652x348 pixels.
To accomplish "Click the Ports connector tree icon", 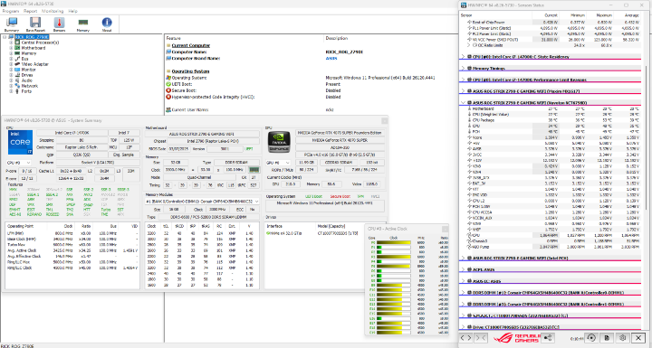I will pos(17,91).
